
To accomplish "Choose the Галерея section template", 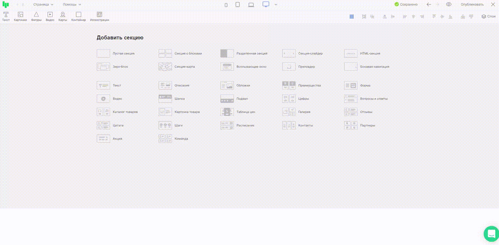I will [x=296, y=112].
